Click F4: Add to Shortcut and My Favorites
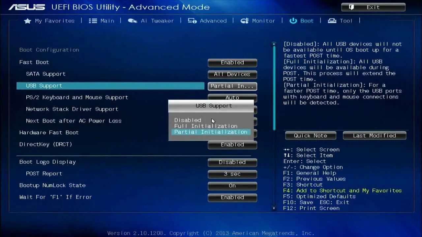This screenshot has height=237, width=422. tap(342, 191)
